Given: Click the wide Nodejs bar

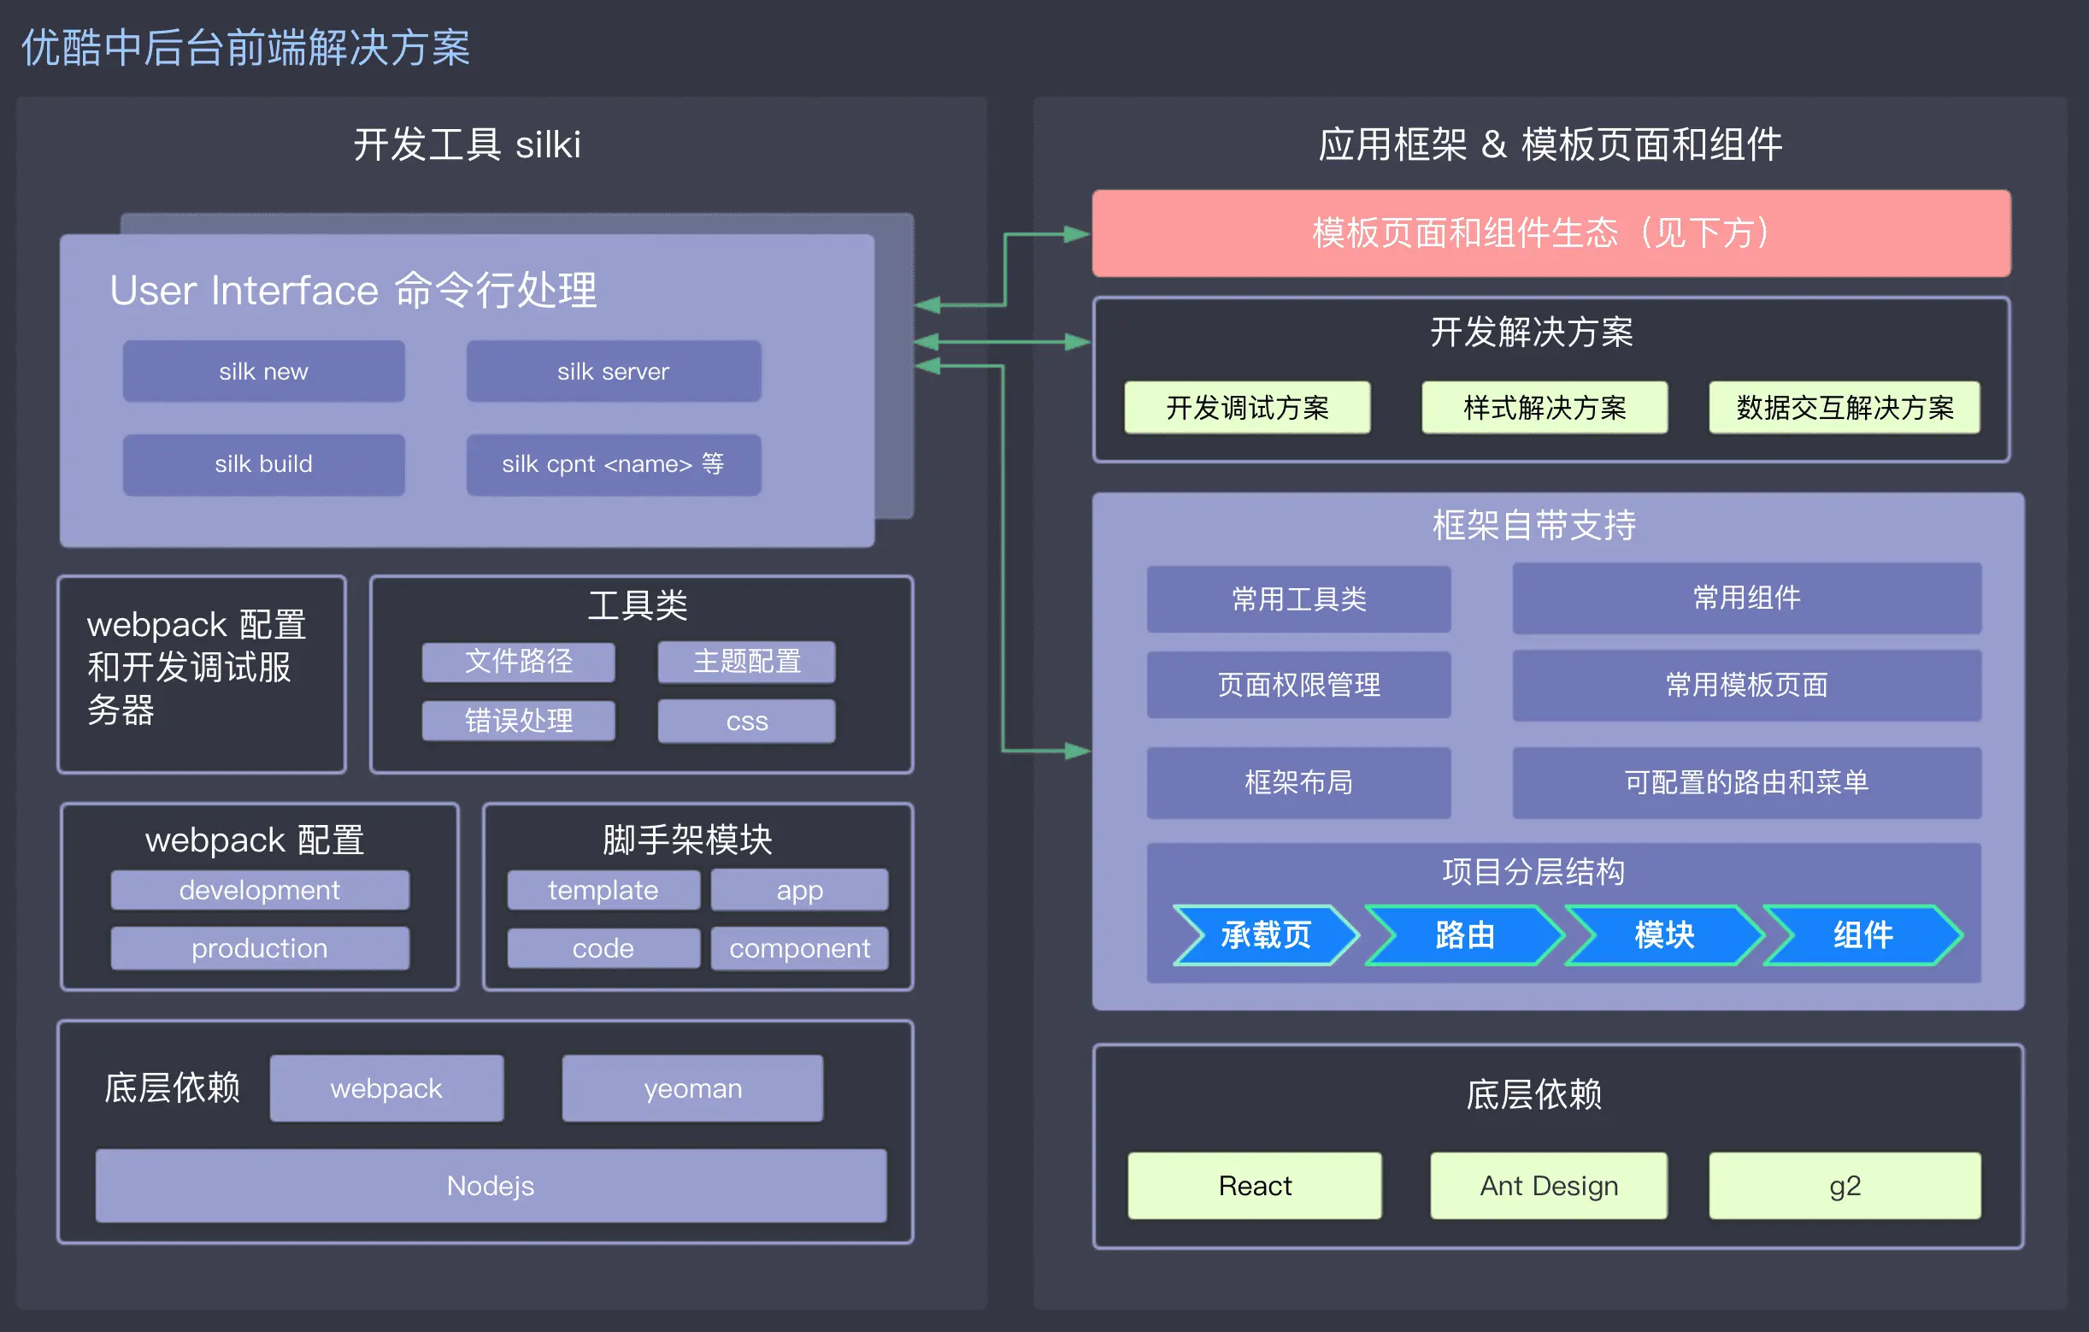Looking at the screenshot, I should coord(490,1185).
